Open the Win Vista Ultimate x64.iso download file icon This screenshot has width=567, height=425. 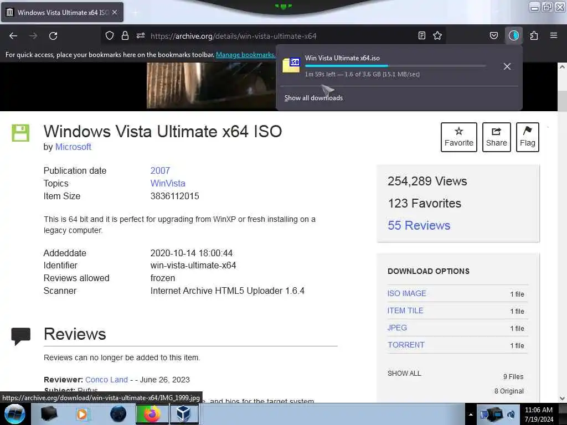(x=291, y=65)
